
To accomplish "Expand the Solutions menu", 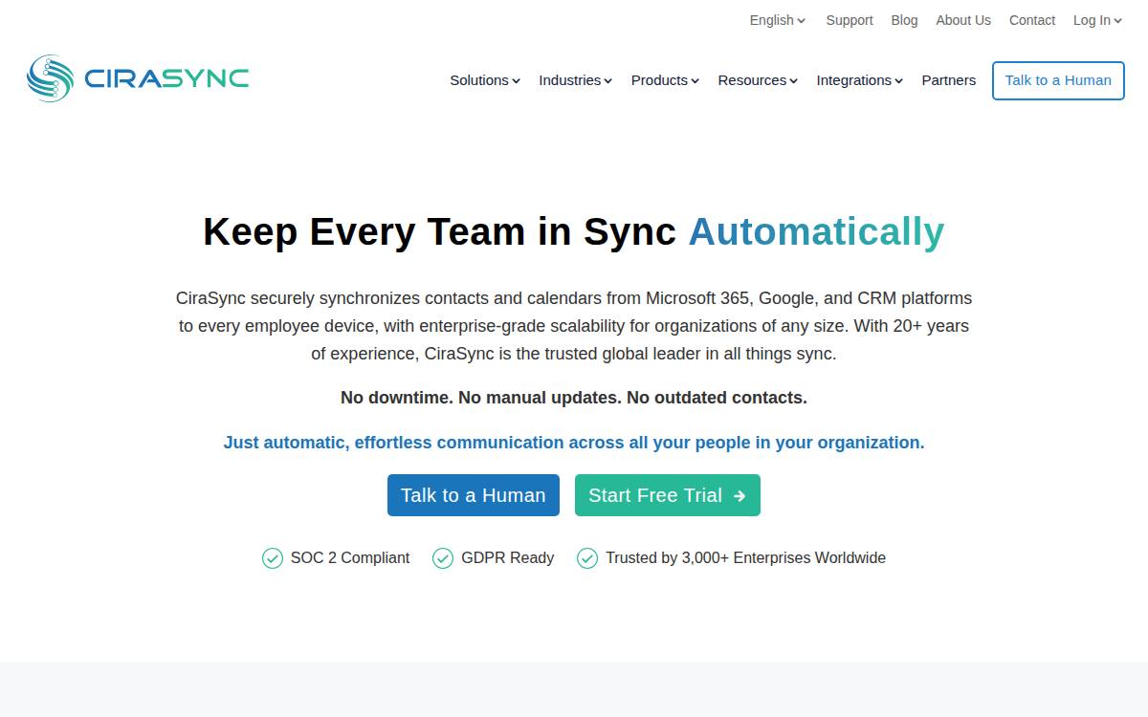I will point(485,80).
